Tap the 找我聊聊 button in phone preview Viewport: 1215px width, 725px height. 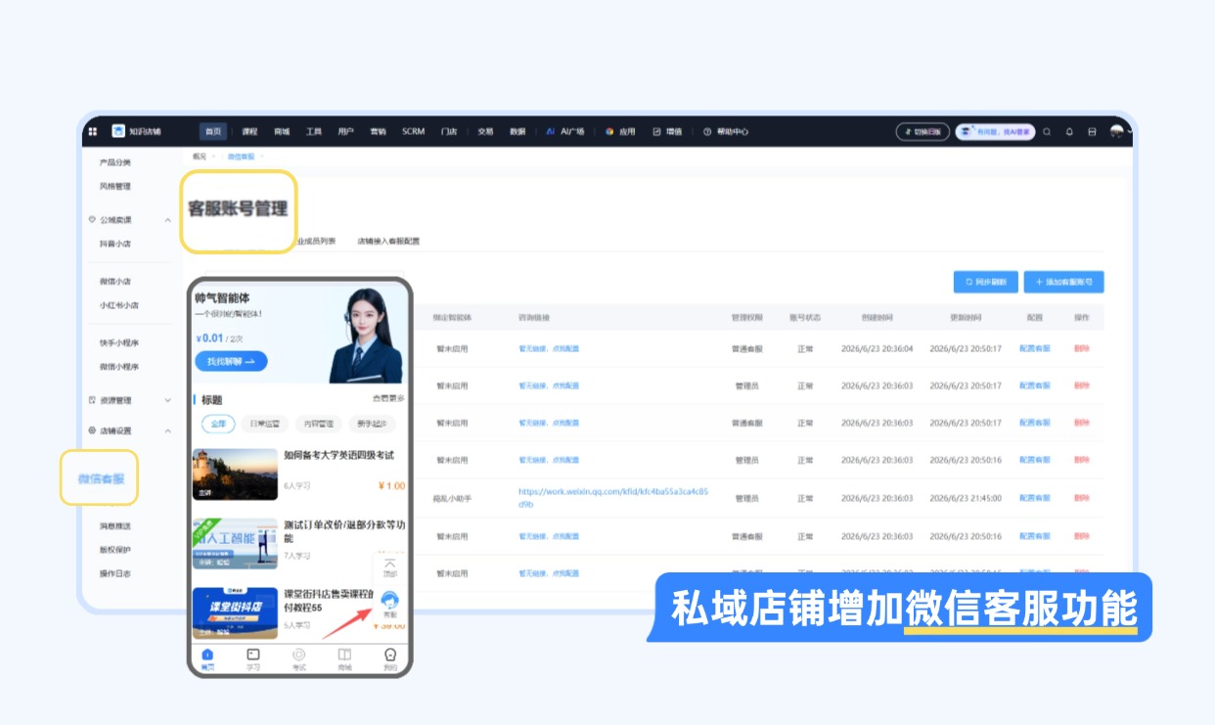pos(231,361)
